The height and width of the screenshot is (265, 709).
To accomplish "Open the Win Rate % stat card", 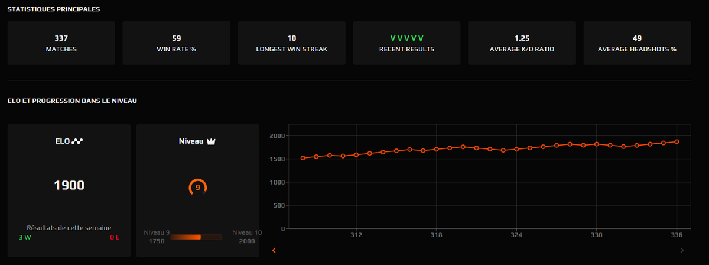I will [176, 43].
